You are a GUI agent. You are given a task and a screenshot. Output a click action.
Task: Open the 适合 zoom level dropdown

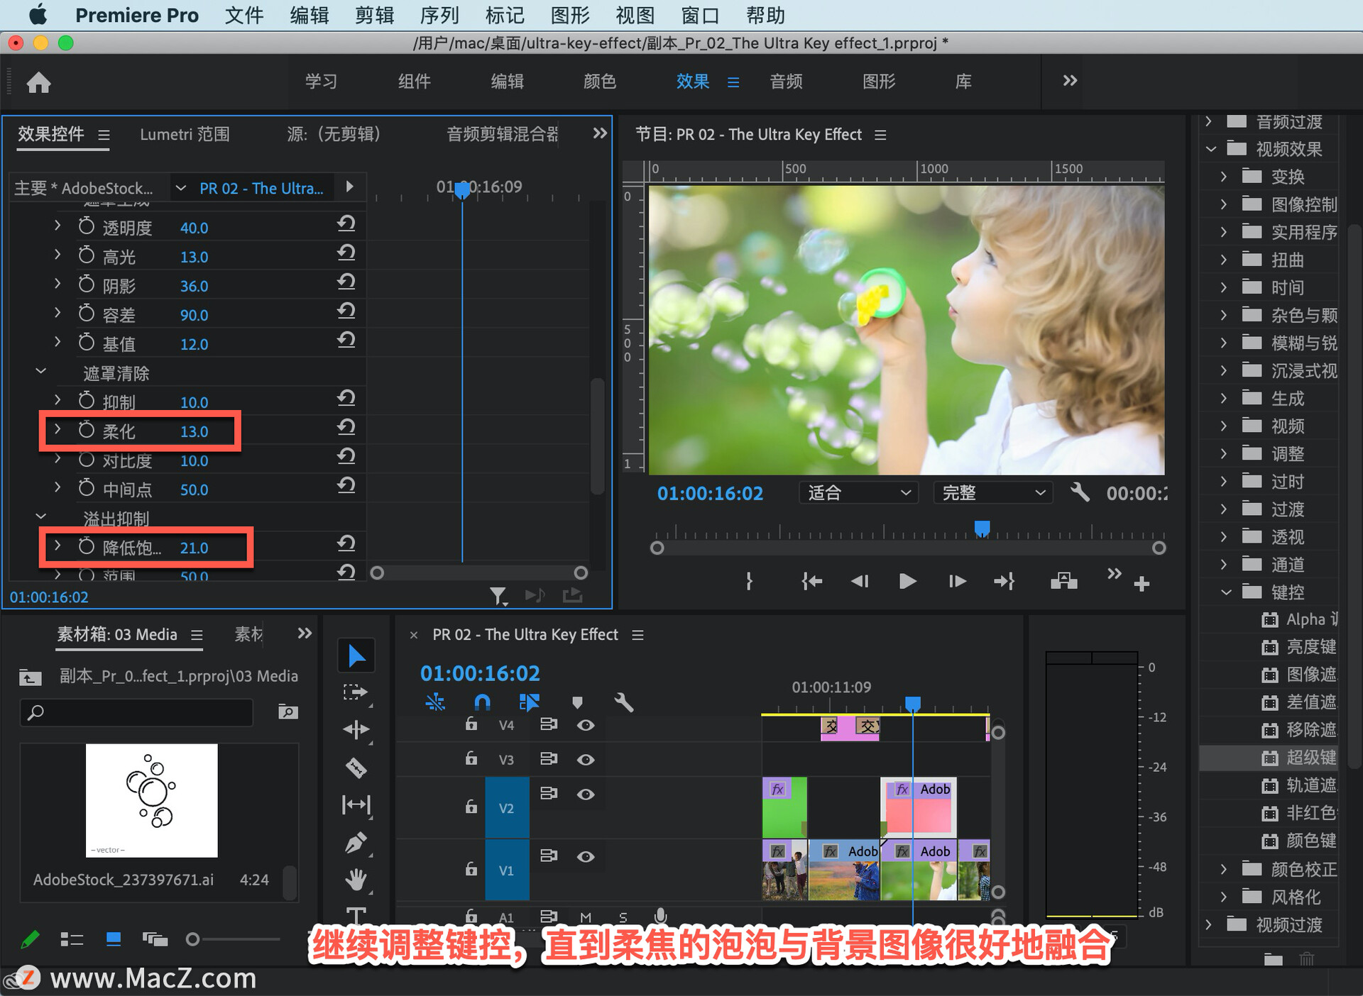pyautogui.click(x=858, y=492)
